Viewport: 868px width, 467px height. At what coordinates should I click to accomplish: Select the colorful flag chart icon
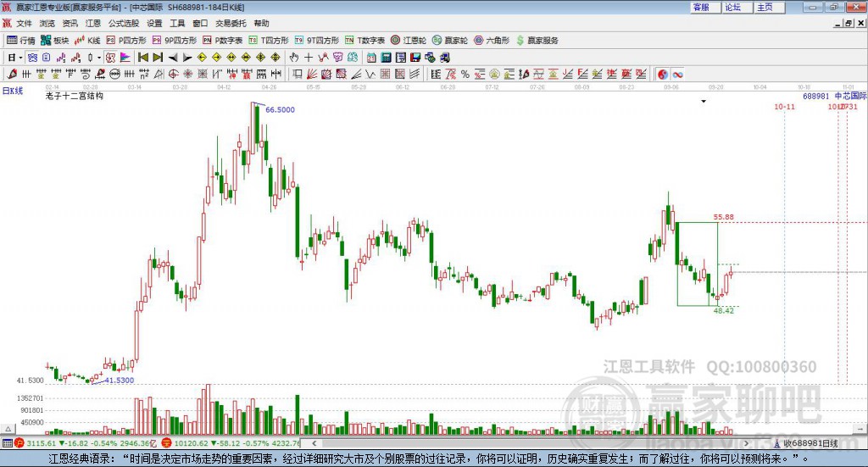(125, 57)
